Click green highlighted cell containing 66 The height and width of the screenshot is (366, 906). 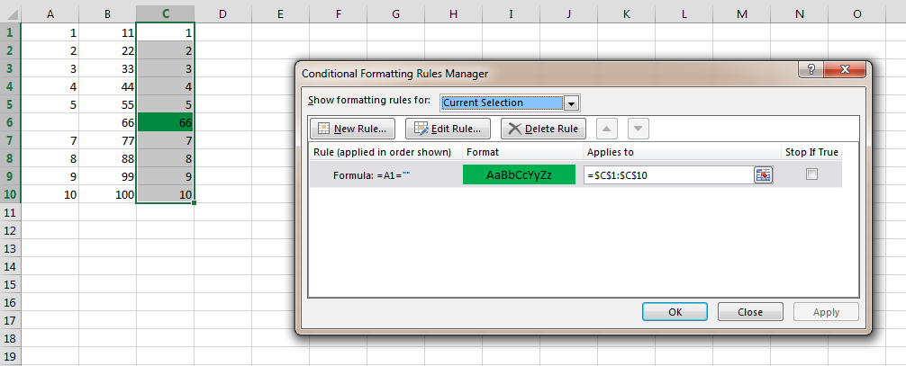point(165,122)
